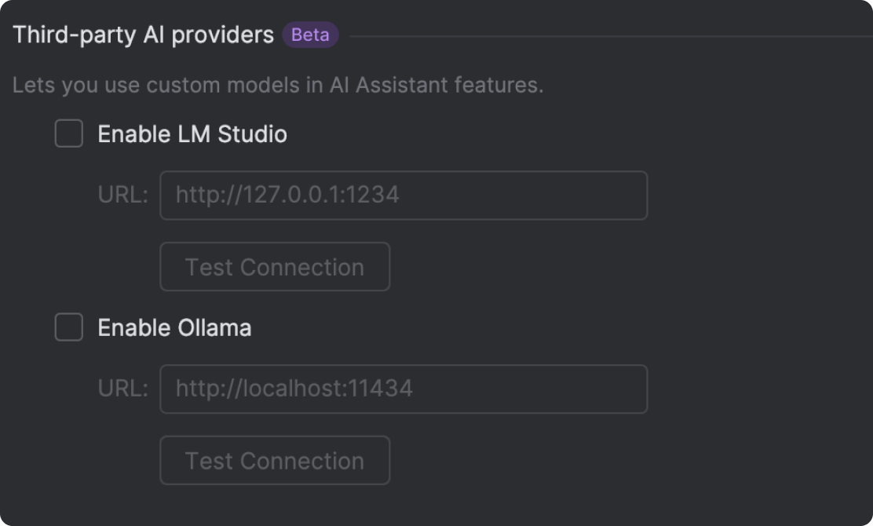Click the word 'Studio' in LM Studio option
The width and height of the screenshot is (873, 526).
click(x=252, y=134)
